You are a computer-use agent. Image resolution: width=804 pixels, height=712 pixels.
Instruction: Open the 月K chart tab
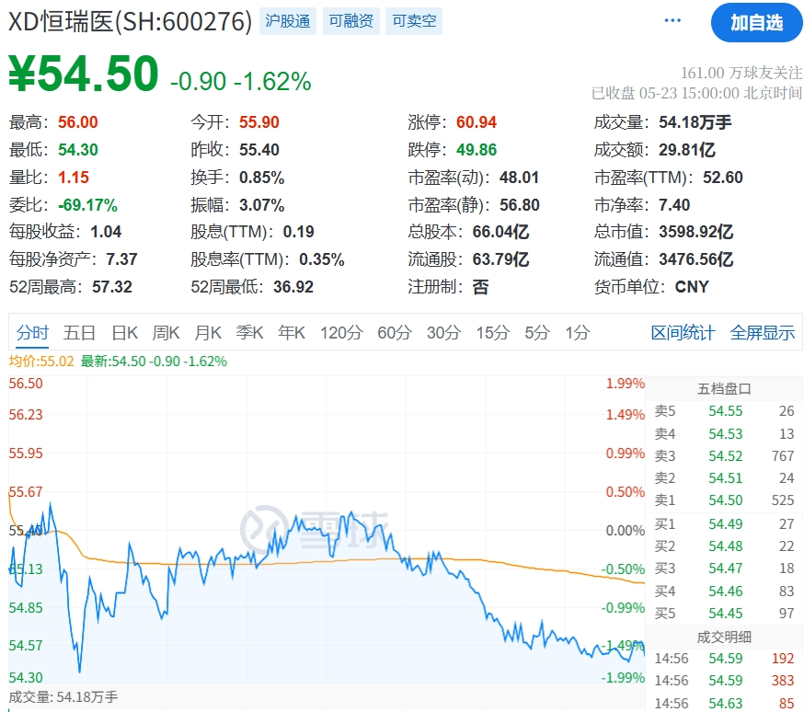coord(208,333)
